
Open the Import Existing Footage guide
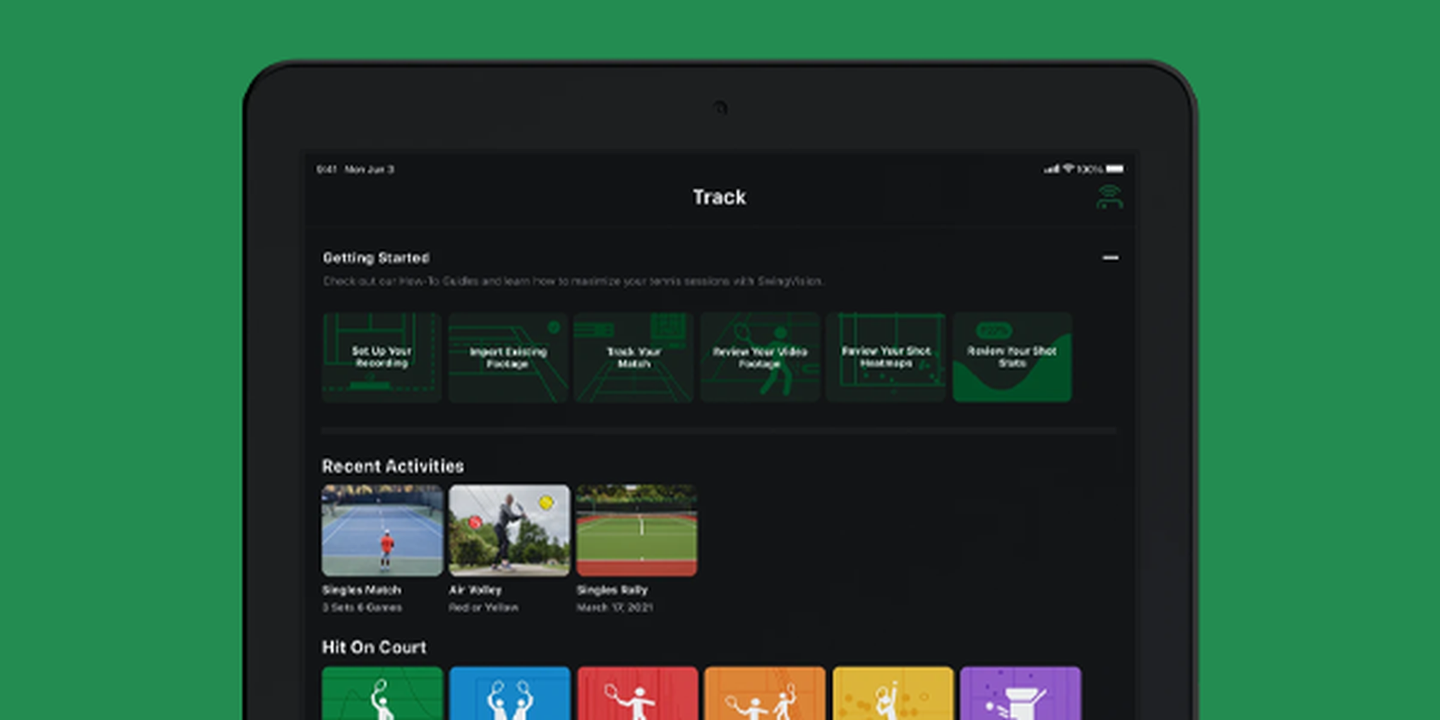(507, 357)
